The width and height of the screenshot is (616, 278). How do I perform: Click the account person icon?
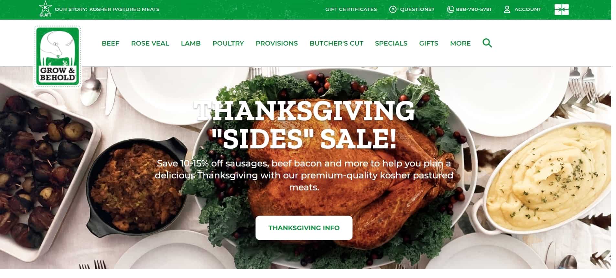507,9
